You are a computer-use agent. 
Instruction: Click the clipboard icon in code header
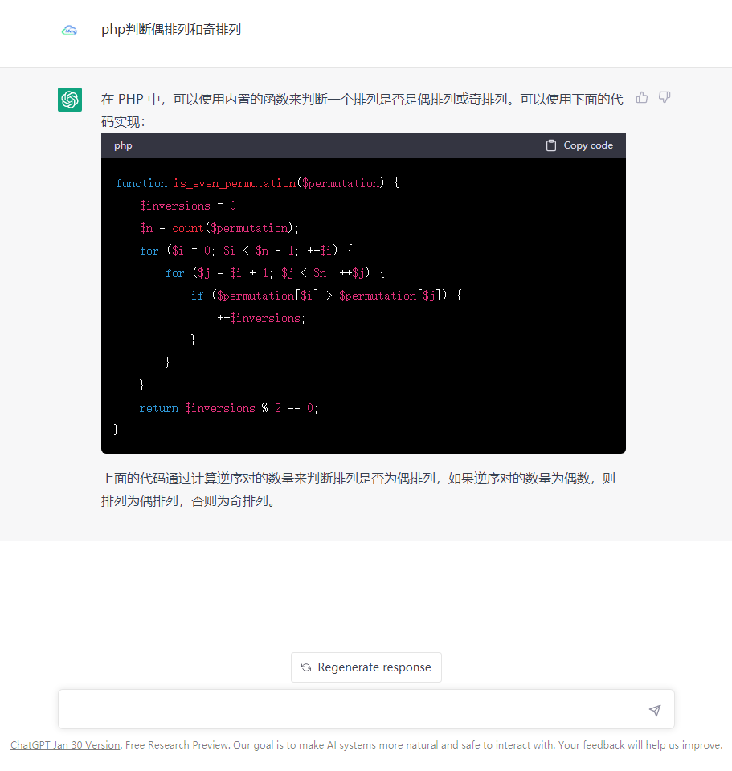pyautogui.click(x=551, y=145)
